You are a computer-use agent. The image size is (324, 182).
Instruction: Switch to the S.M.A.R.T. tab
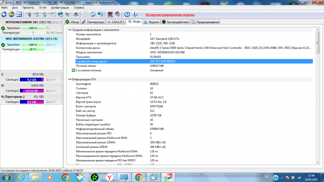(116, 22)
